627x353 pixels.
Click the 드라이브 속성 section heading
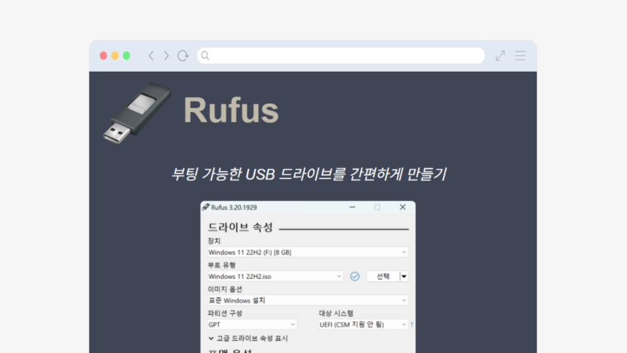pyautogui.click(x=240, y=227)
